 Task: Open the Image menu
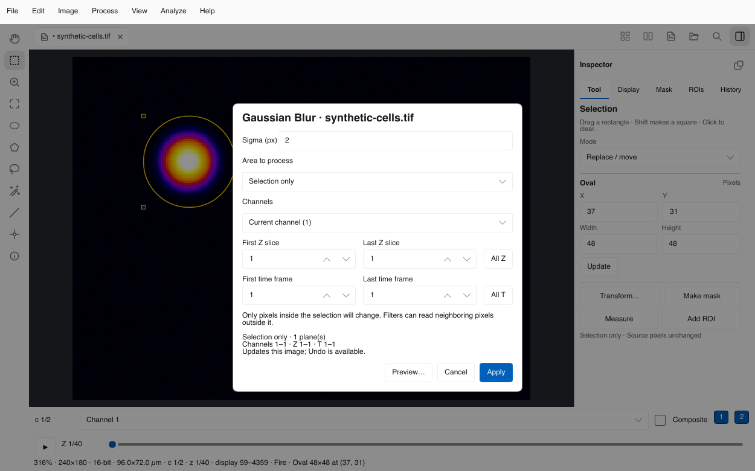[x=68, y=11]
